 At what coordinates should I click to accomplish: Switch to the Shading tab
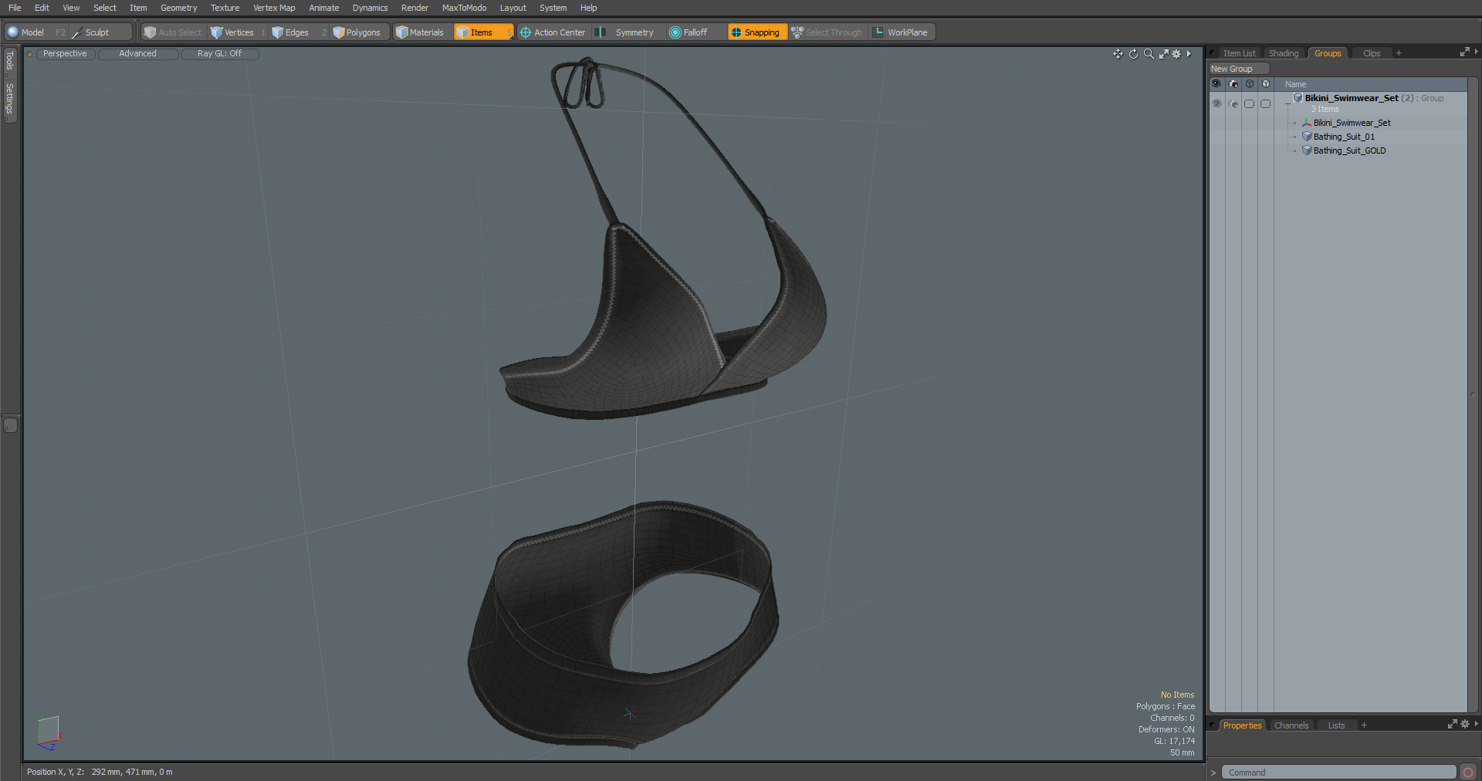point(1284,53)
